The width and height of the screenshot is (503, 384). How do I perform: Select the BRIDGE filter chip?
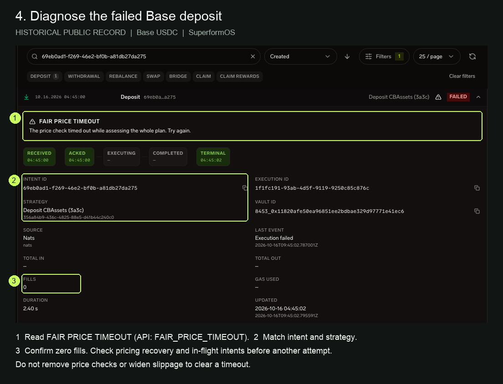[x=178, y=76]
